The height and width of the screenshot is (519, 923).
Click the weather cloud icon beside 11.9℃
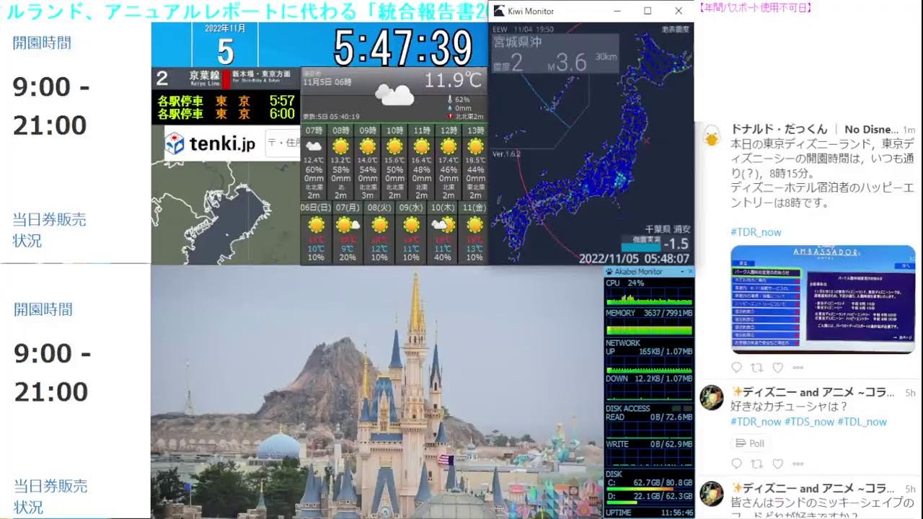click(394, 94)
